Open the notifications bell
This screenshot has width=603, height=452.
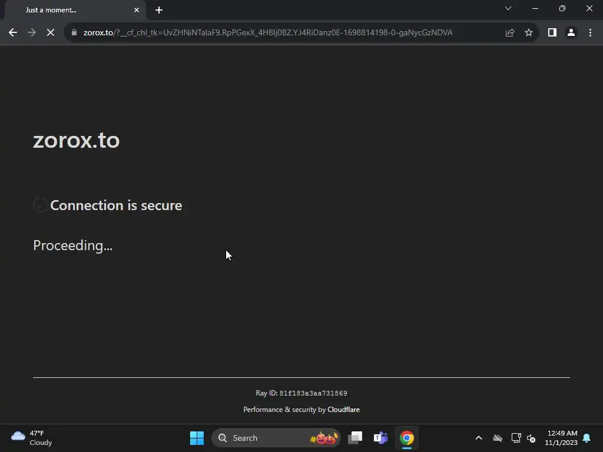tap(587, 438)
